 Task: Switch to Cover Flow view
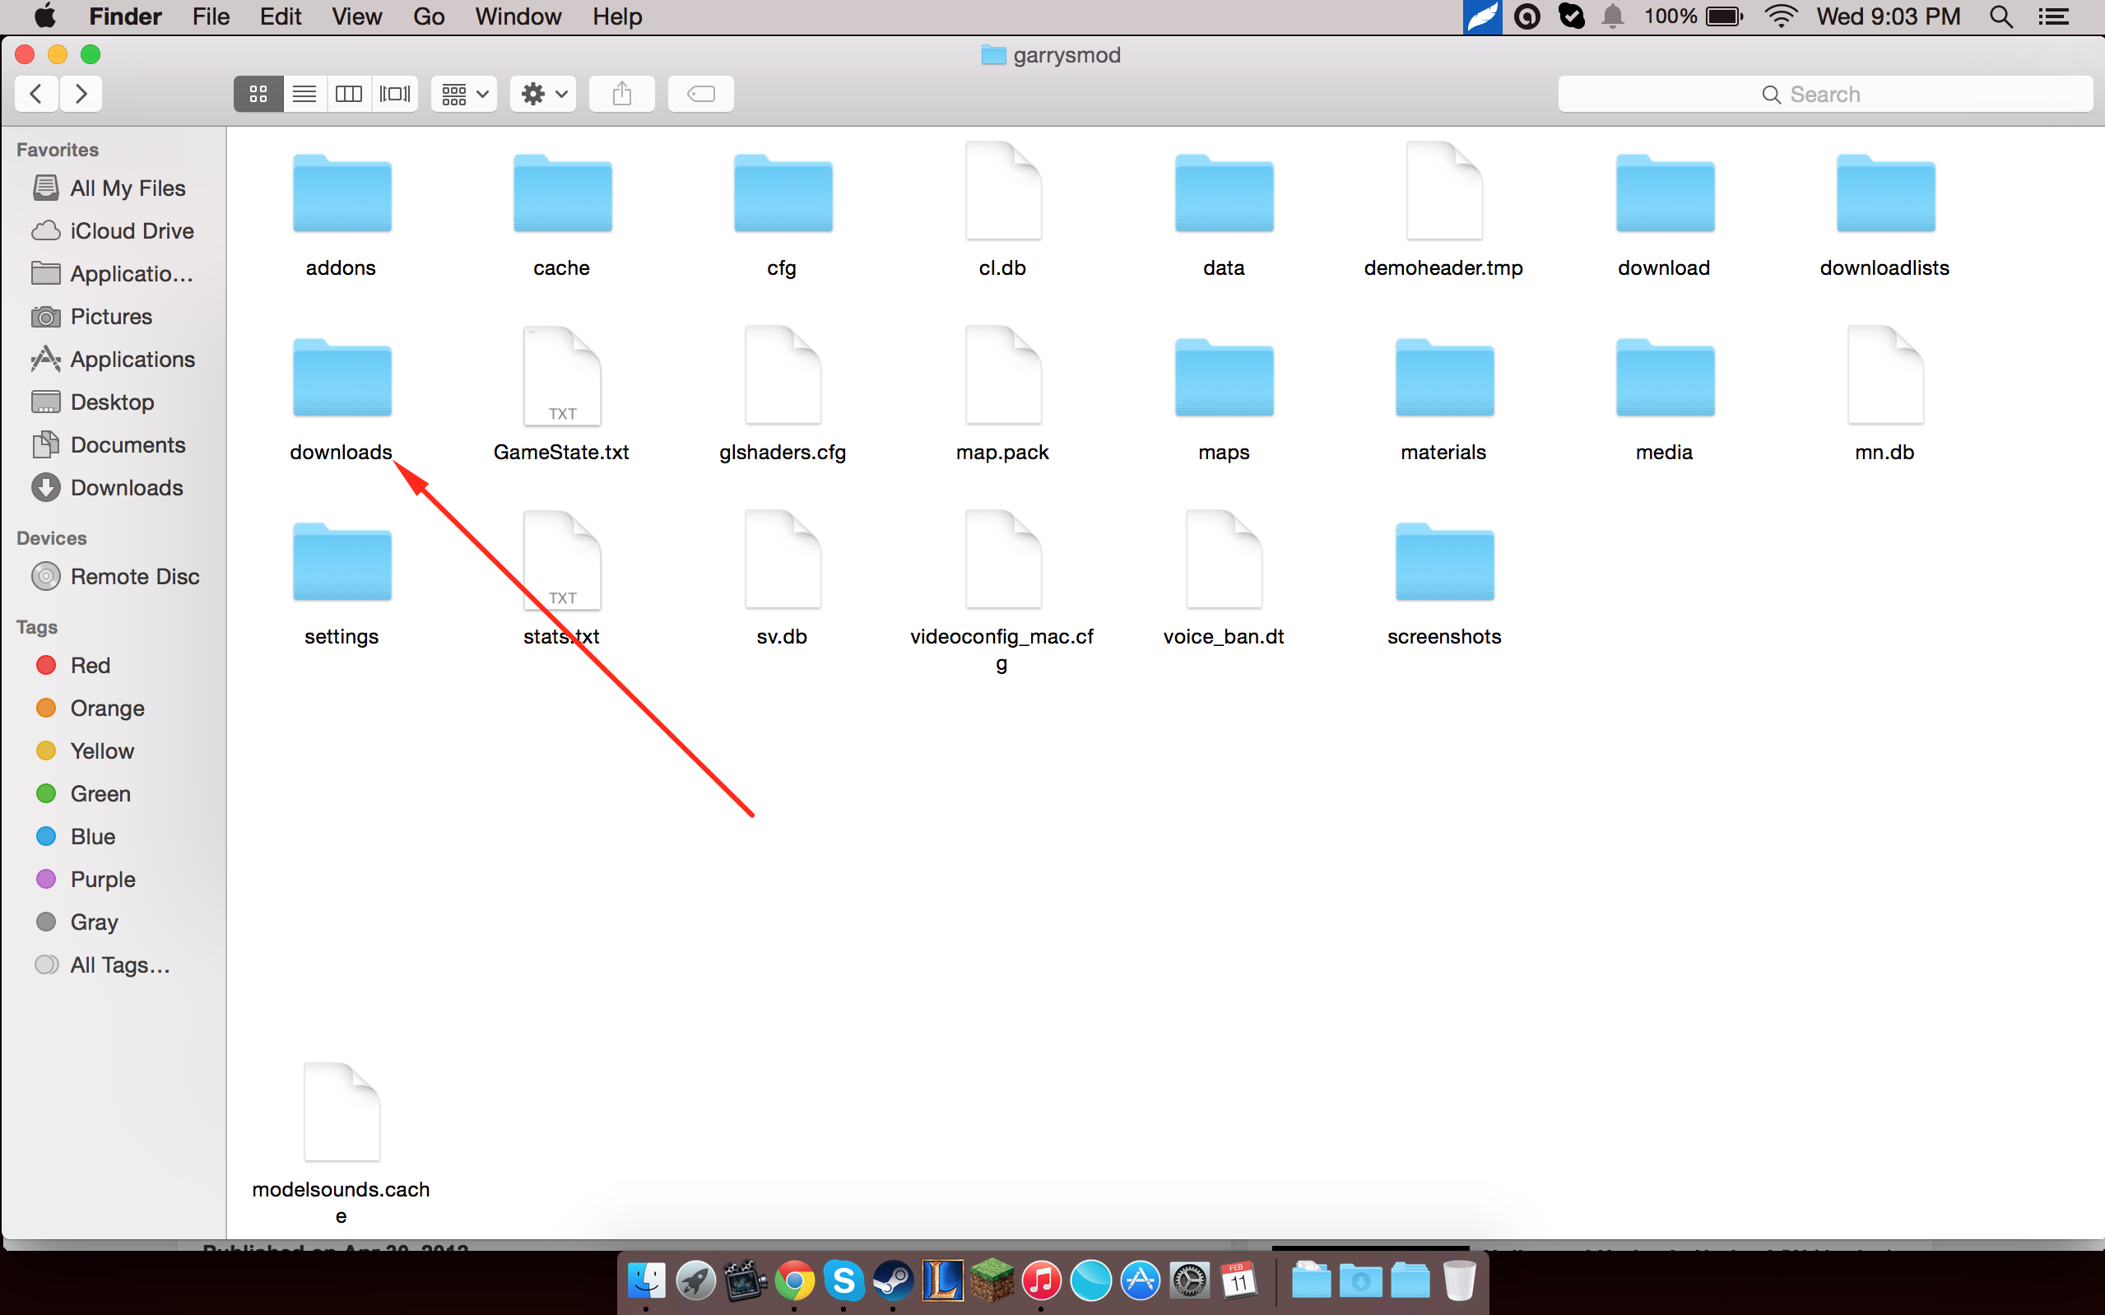395,94
